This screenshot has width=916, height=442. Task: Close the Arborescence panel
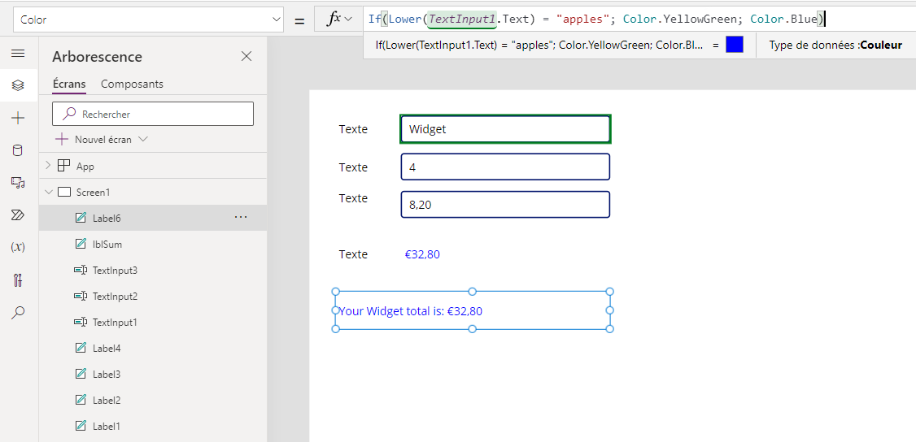coord(246,56)
